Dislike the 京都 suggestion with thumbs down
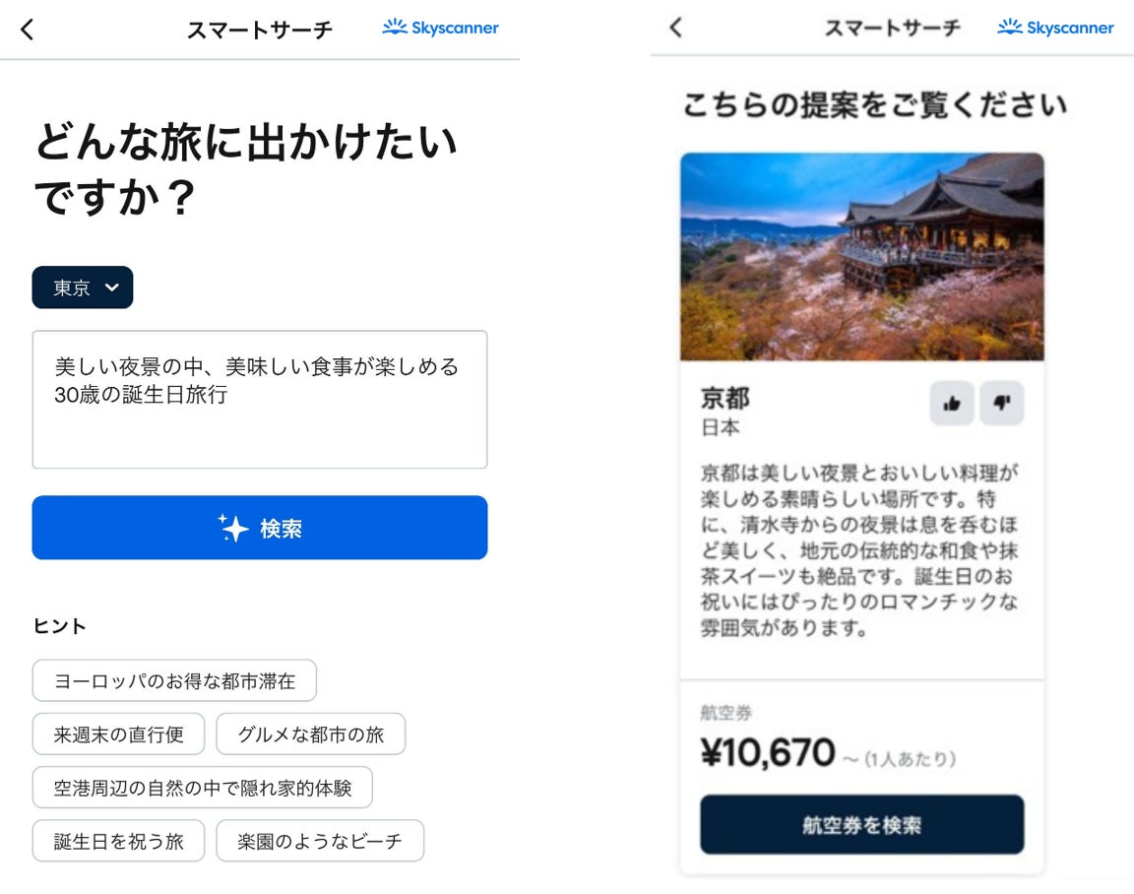 pyautogui.click(x=1002, y=403)
